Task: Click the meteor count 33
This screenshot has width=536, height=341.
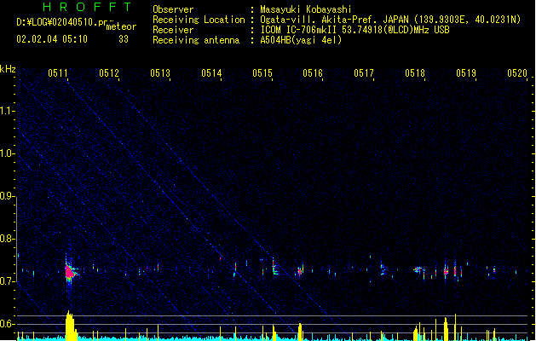Action: click(x=124, y=39)
